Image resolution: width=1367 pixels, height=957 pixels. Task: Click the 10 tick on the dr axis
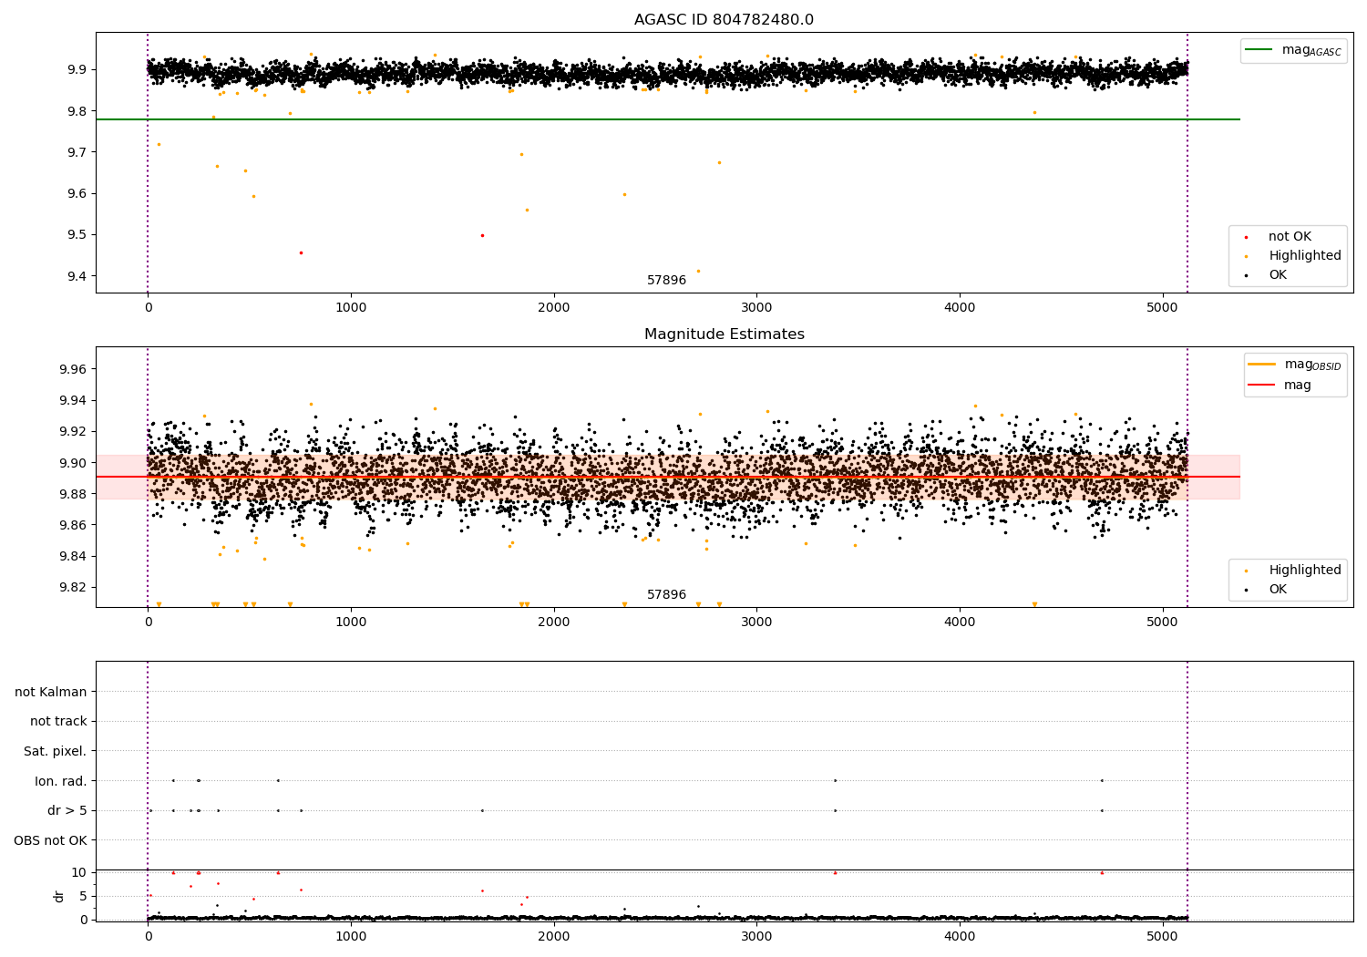[79, 872]
